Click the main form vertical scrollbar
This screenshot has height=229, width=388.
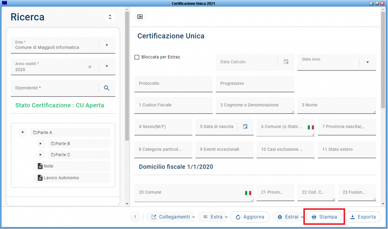coord(383,60)
